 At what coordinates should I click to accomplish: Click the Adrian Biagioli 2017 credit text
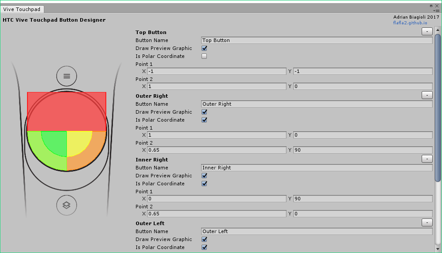click(x=416, y=17)
